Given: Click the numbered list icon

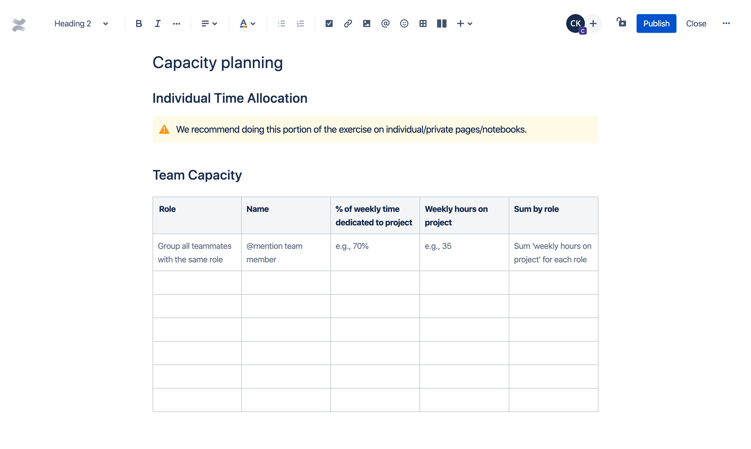Looking at the screenshot, I should [301, 23].
